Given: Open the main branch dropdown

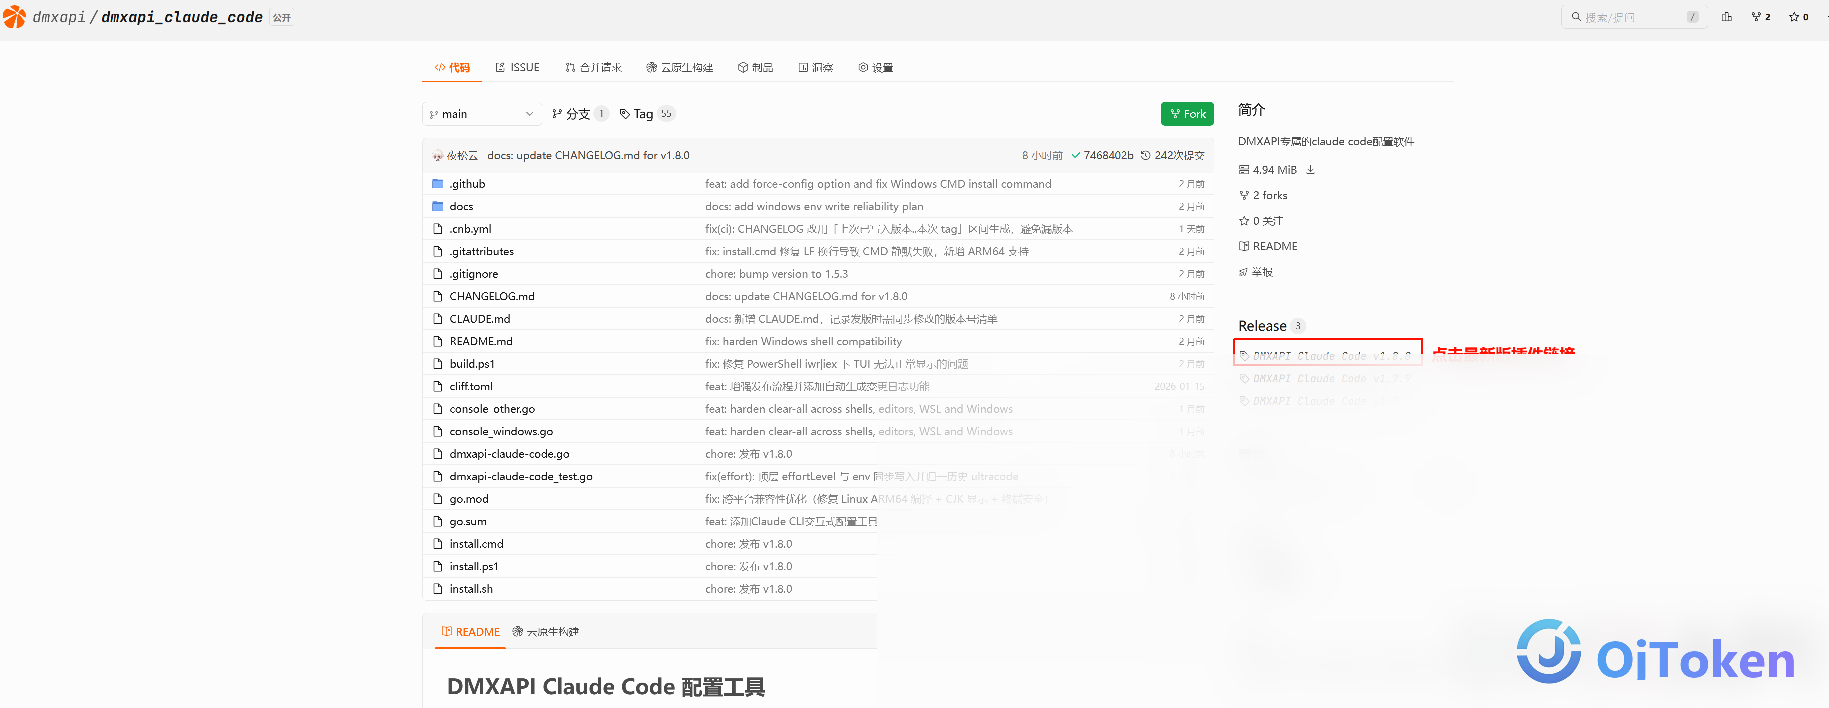Looking at the screenshot, I should pyautogui.click(x=482, y=114).
